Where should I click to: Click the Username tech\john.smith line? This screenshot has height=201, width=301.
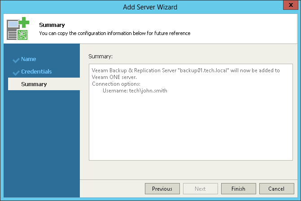click(x=135, y=91)
